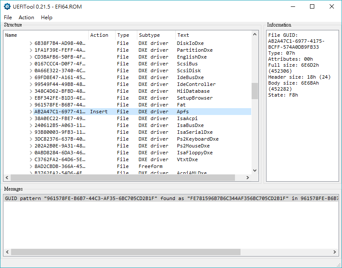The image size is (342, 268).
Task: Expand the HiiDatabase tree row
Action: [x=31, y=91]
